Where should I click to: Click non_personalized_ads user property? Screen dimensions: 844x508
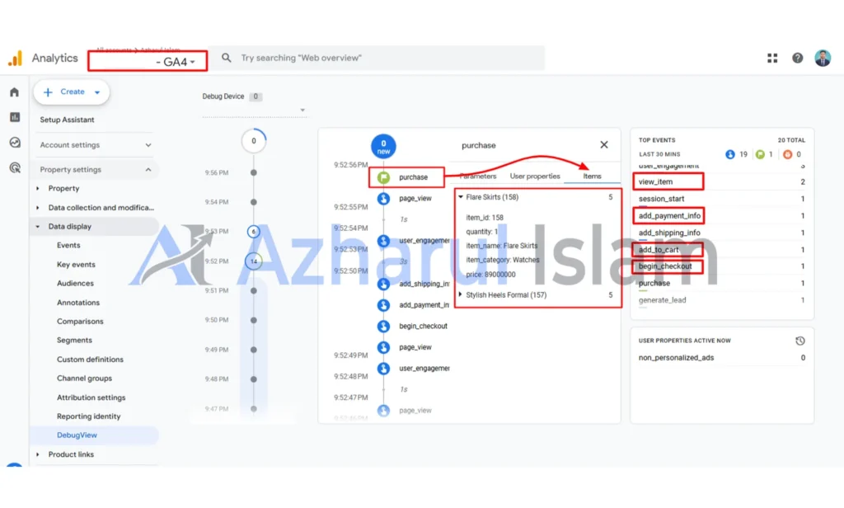point(676,358)
